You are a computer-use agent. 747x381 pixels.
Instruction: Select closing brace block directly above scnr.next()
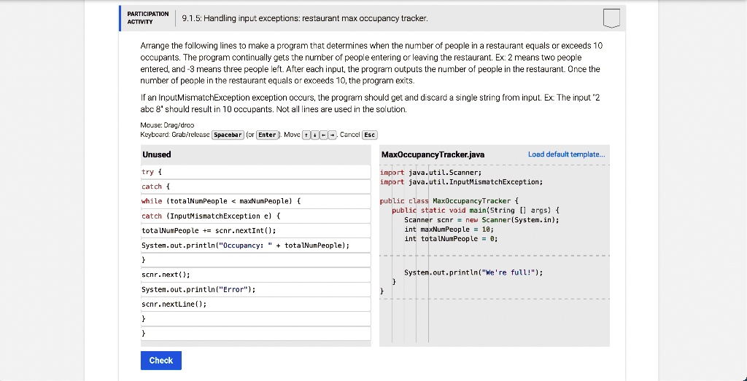pyautogui.click(x=255, y=260)
